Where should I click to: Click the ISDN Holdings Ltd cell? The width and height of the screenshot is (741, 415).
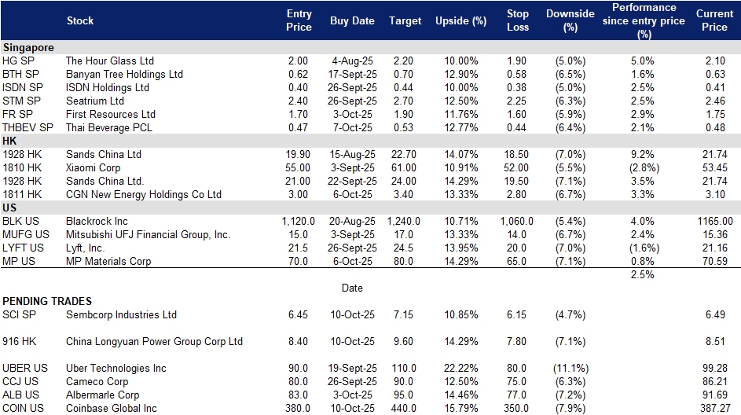click(108, 87)
